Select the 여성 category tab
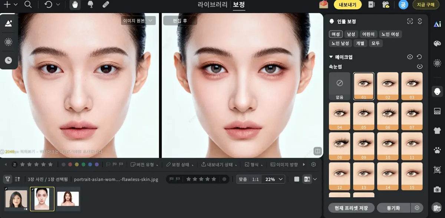This screenshot has height=218, width=445. [x=336, y=34]
